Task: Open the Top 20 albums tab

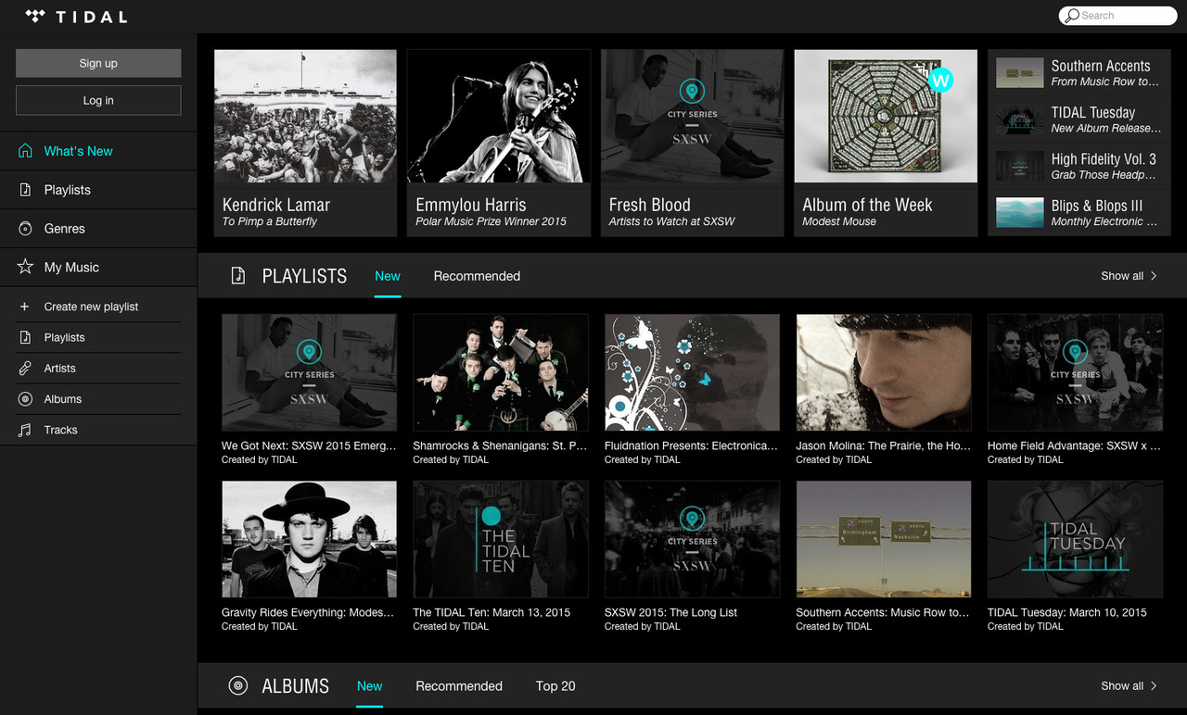Action: coord(555,686)
